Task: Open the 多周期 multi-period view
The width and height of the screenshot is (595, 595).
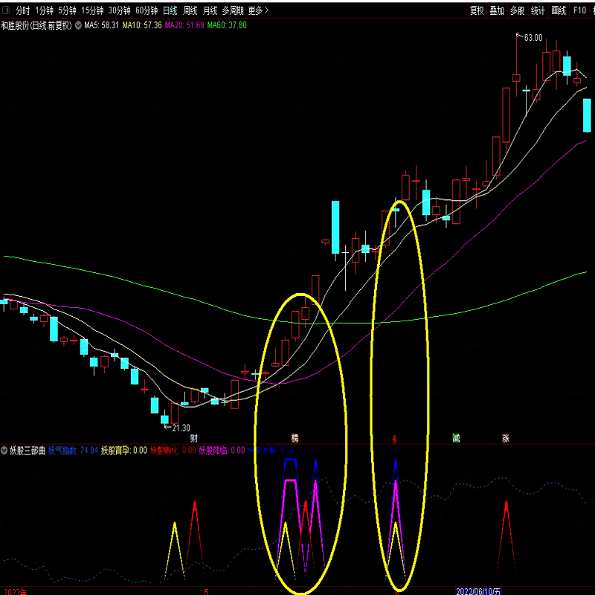Action: tap(233, 10)
